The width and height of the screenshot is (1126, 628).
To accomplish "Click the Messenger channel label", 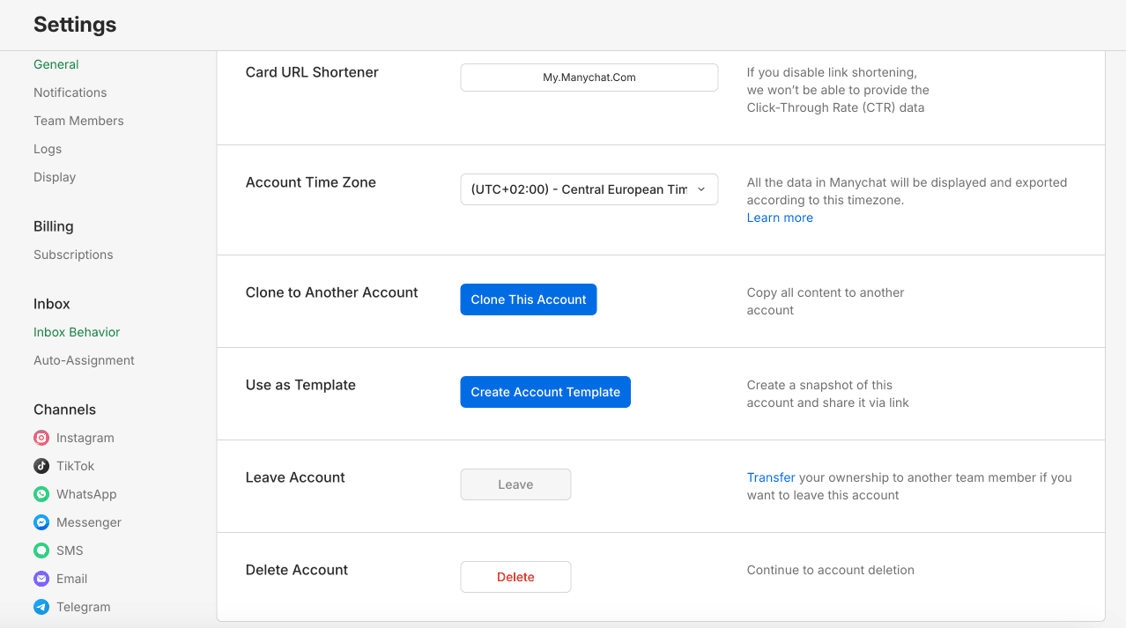I will click(x=89, y=522).
